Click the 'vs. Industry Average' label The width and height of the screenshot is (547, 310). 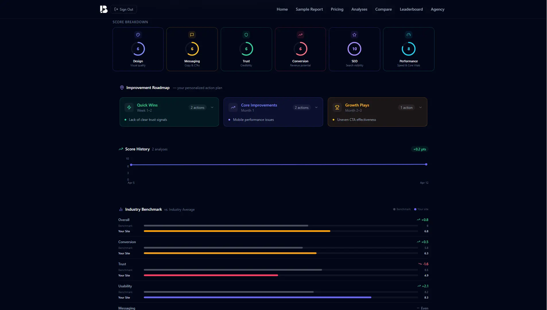179,210
